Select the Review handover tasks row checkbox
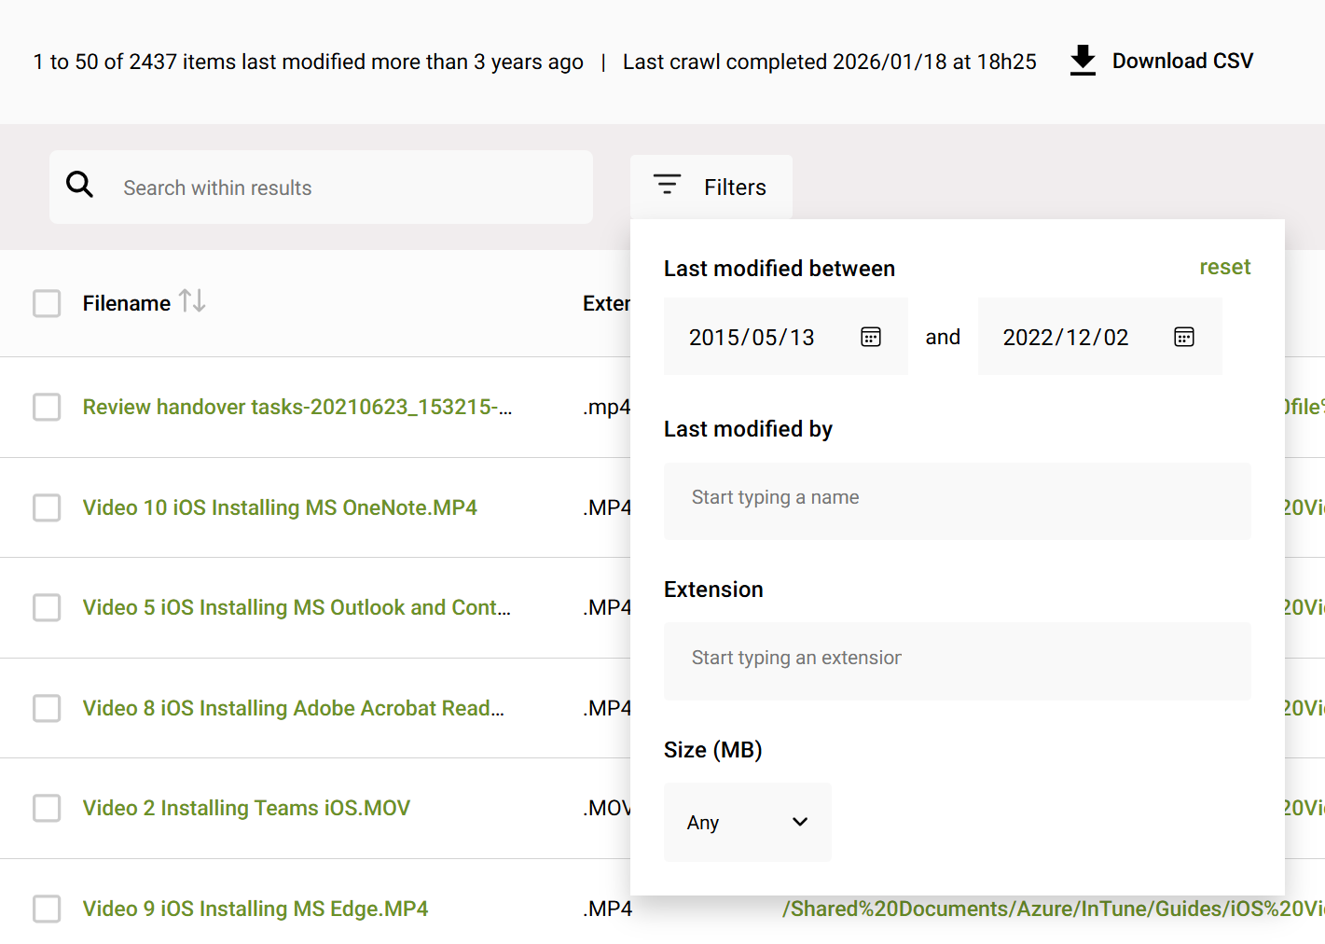 tap(47, 408)
